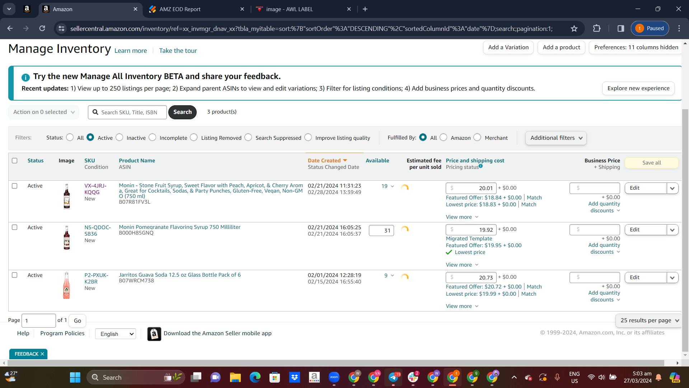Expand available quantity 19 details
Image resolution: width=689 pixels, height=388 pixels.
coord(388,186)
